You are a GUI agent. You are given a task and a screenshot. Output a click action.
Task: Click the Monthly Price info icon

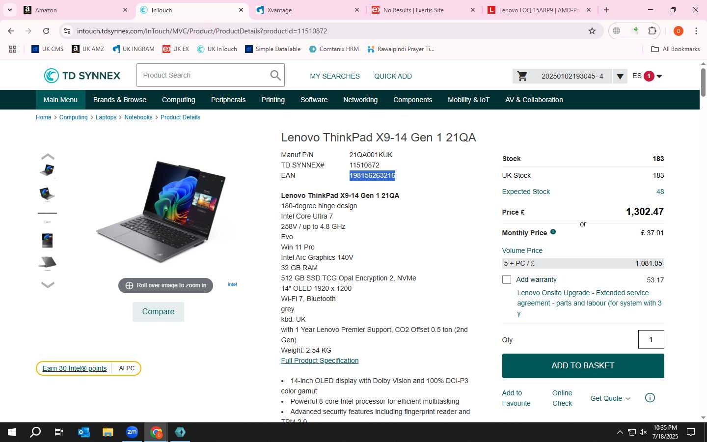553,232
